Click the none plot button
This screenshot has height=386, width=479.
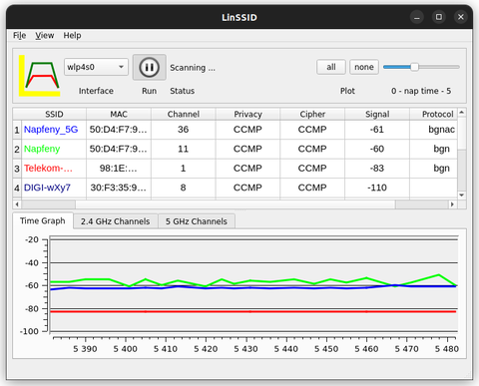pos(364,67)
